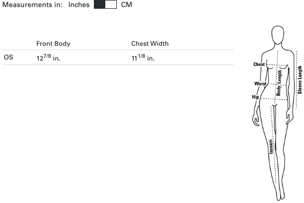Click the Front Body column header
The image size is (304, 203).
tap(53, 44)
